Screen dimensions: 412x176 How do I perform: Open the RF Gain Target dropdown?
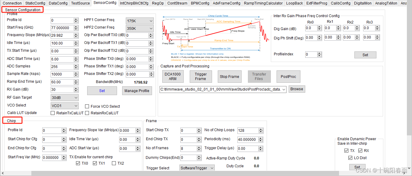pyautogui.click(x=65, y=98)
